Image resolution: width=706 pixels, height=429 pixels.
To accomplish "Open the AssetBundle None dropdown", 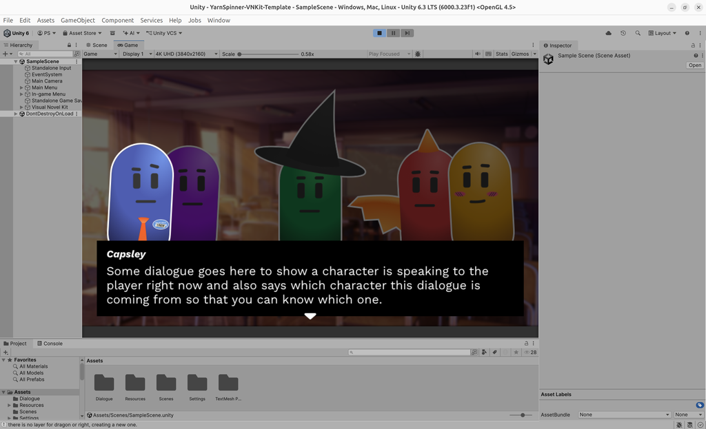I will (x=624, y=415).
